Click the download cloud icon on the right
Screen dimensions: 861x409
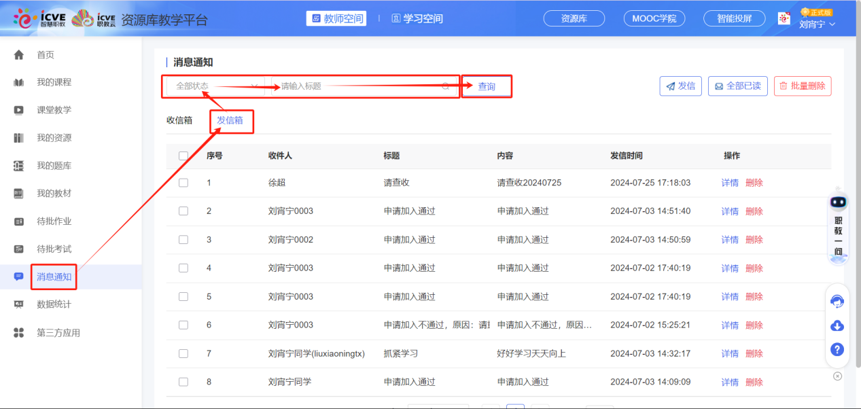tap(837, 325)
